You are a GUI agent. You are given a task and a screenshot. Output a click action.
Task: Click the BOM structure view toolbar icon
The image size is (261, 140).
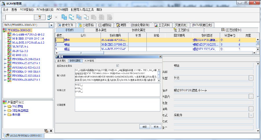pos(50,17)
